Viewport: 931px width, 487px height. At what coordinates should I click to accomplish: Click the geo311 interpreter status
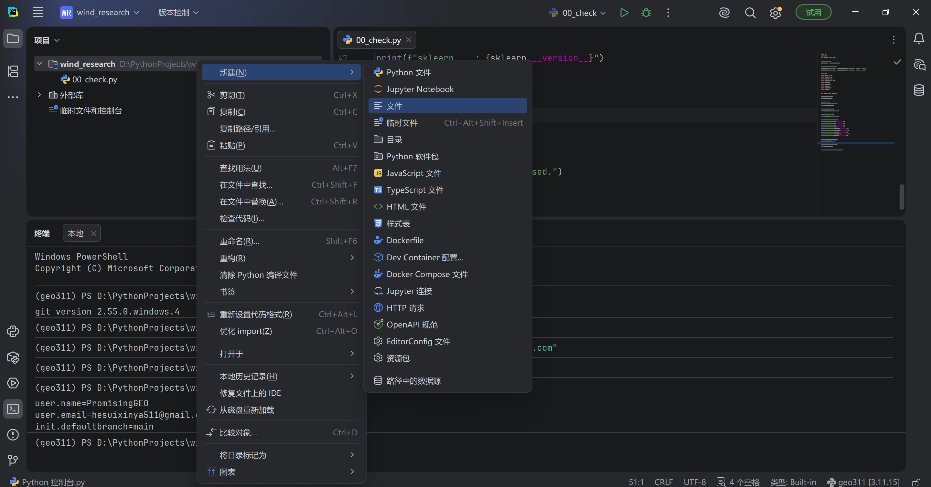pos(864,482)
